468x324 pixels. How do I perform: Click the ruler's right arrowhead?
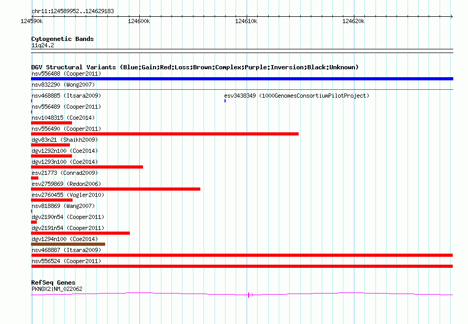[452, 17]
